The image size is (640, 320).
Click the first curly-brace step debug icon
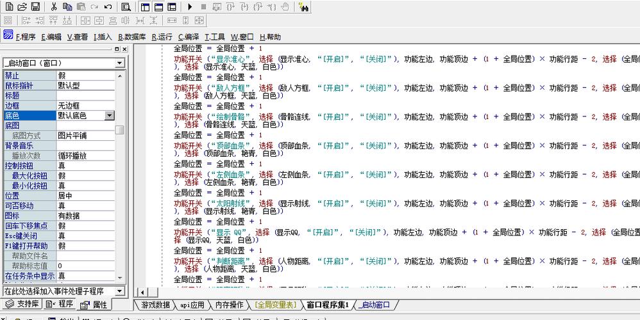tap(231, 7)
